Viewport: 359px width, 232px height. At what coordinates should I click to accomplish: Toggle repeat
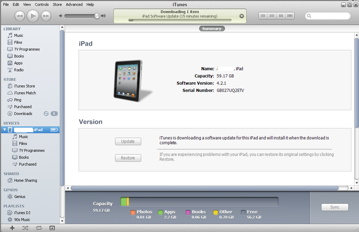click(39, 228)
